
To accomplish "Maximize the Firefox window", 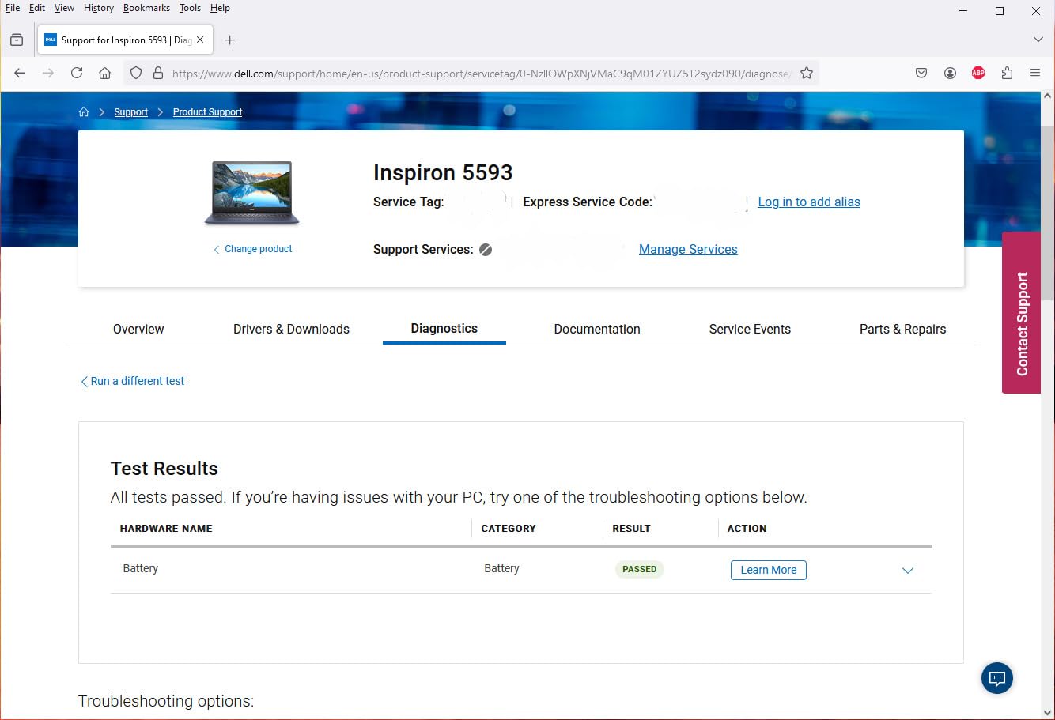I will (x=1000, y=11).
